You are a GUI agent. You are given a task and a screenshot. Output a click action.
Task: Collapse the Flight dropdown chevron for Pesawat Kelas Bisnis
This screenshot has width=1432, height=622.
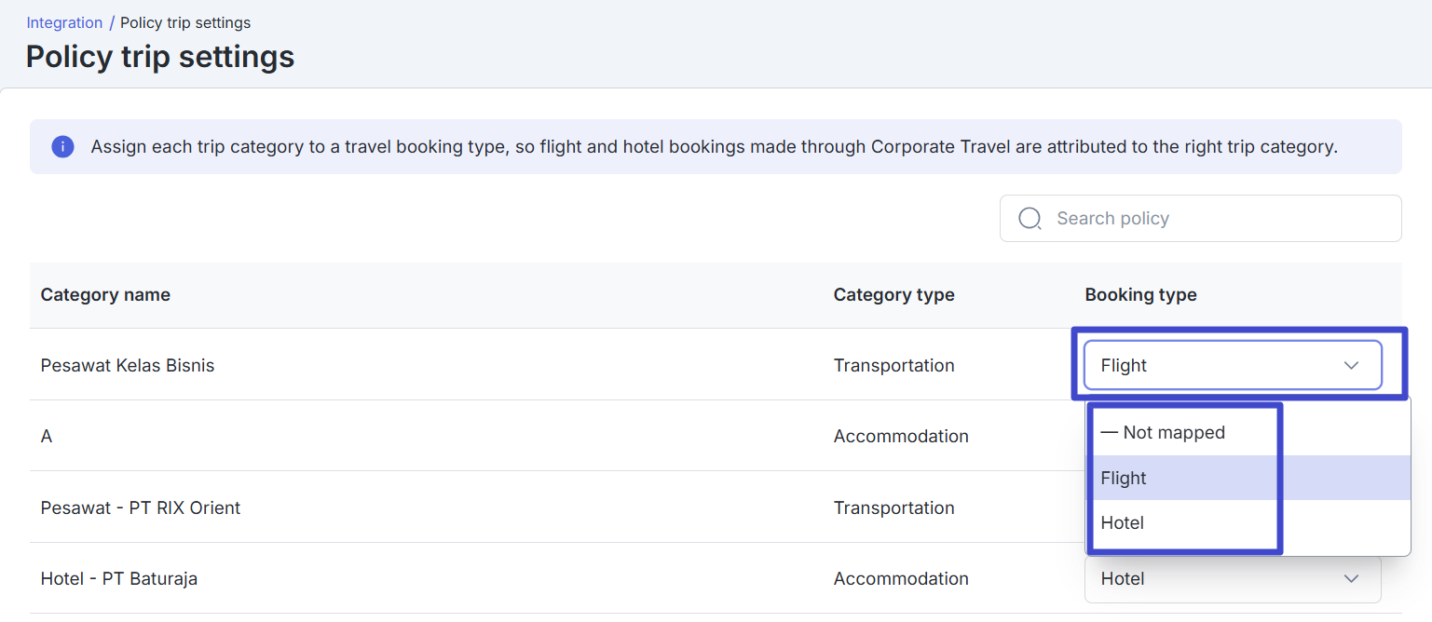click(1351, 366)
